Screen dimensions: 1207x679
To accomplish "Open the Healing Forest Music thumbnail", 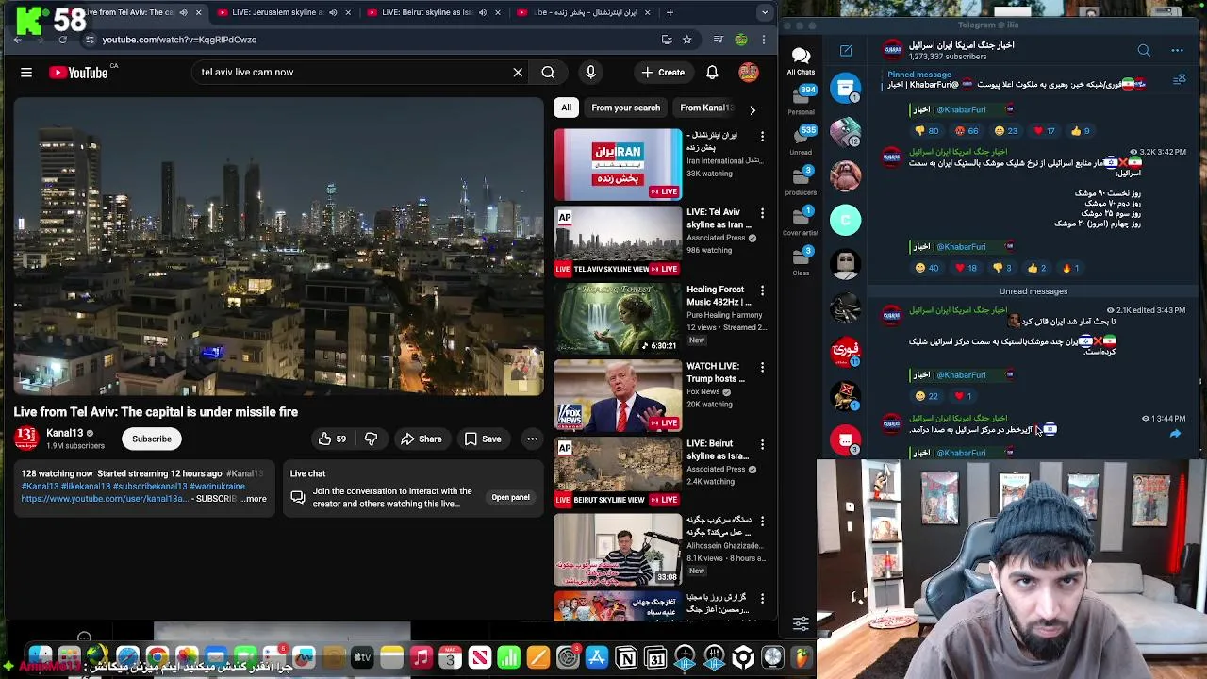I will [x=618, y=318].
